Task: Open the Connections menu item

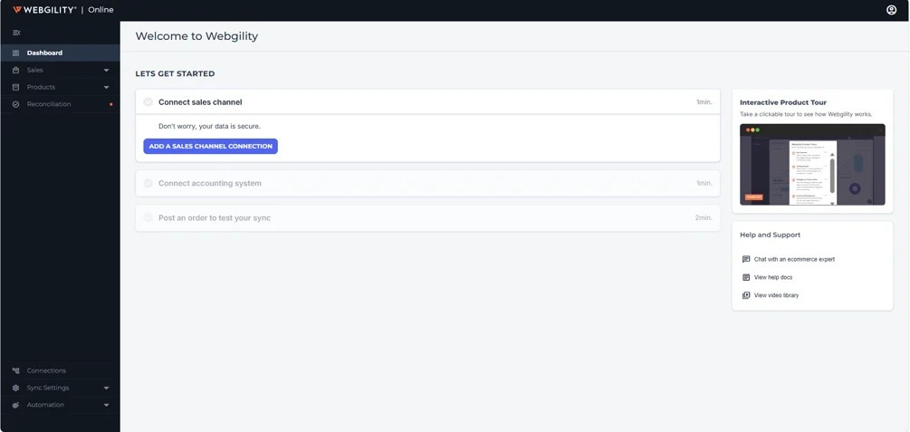Action: pyautogui.click(x=60, y=370)
